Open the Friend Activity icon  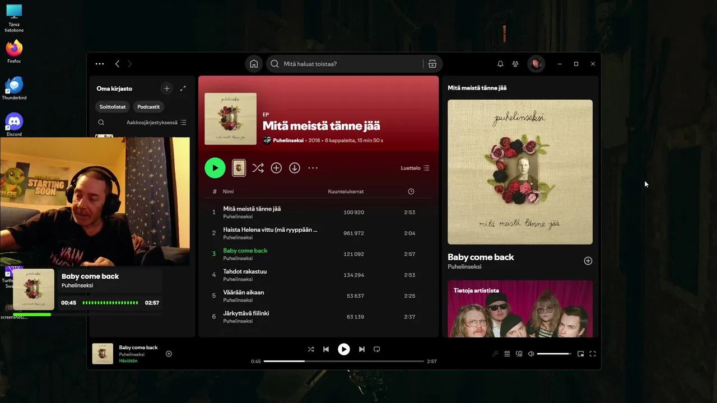515,64
